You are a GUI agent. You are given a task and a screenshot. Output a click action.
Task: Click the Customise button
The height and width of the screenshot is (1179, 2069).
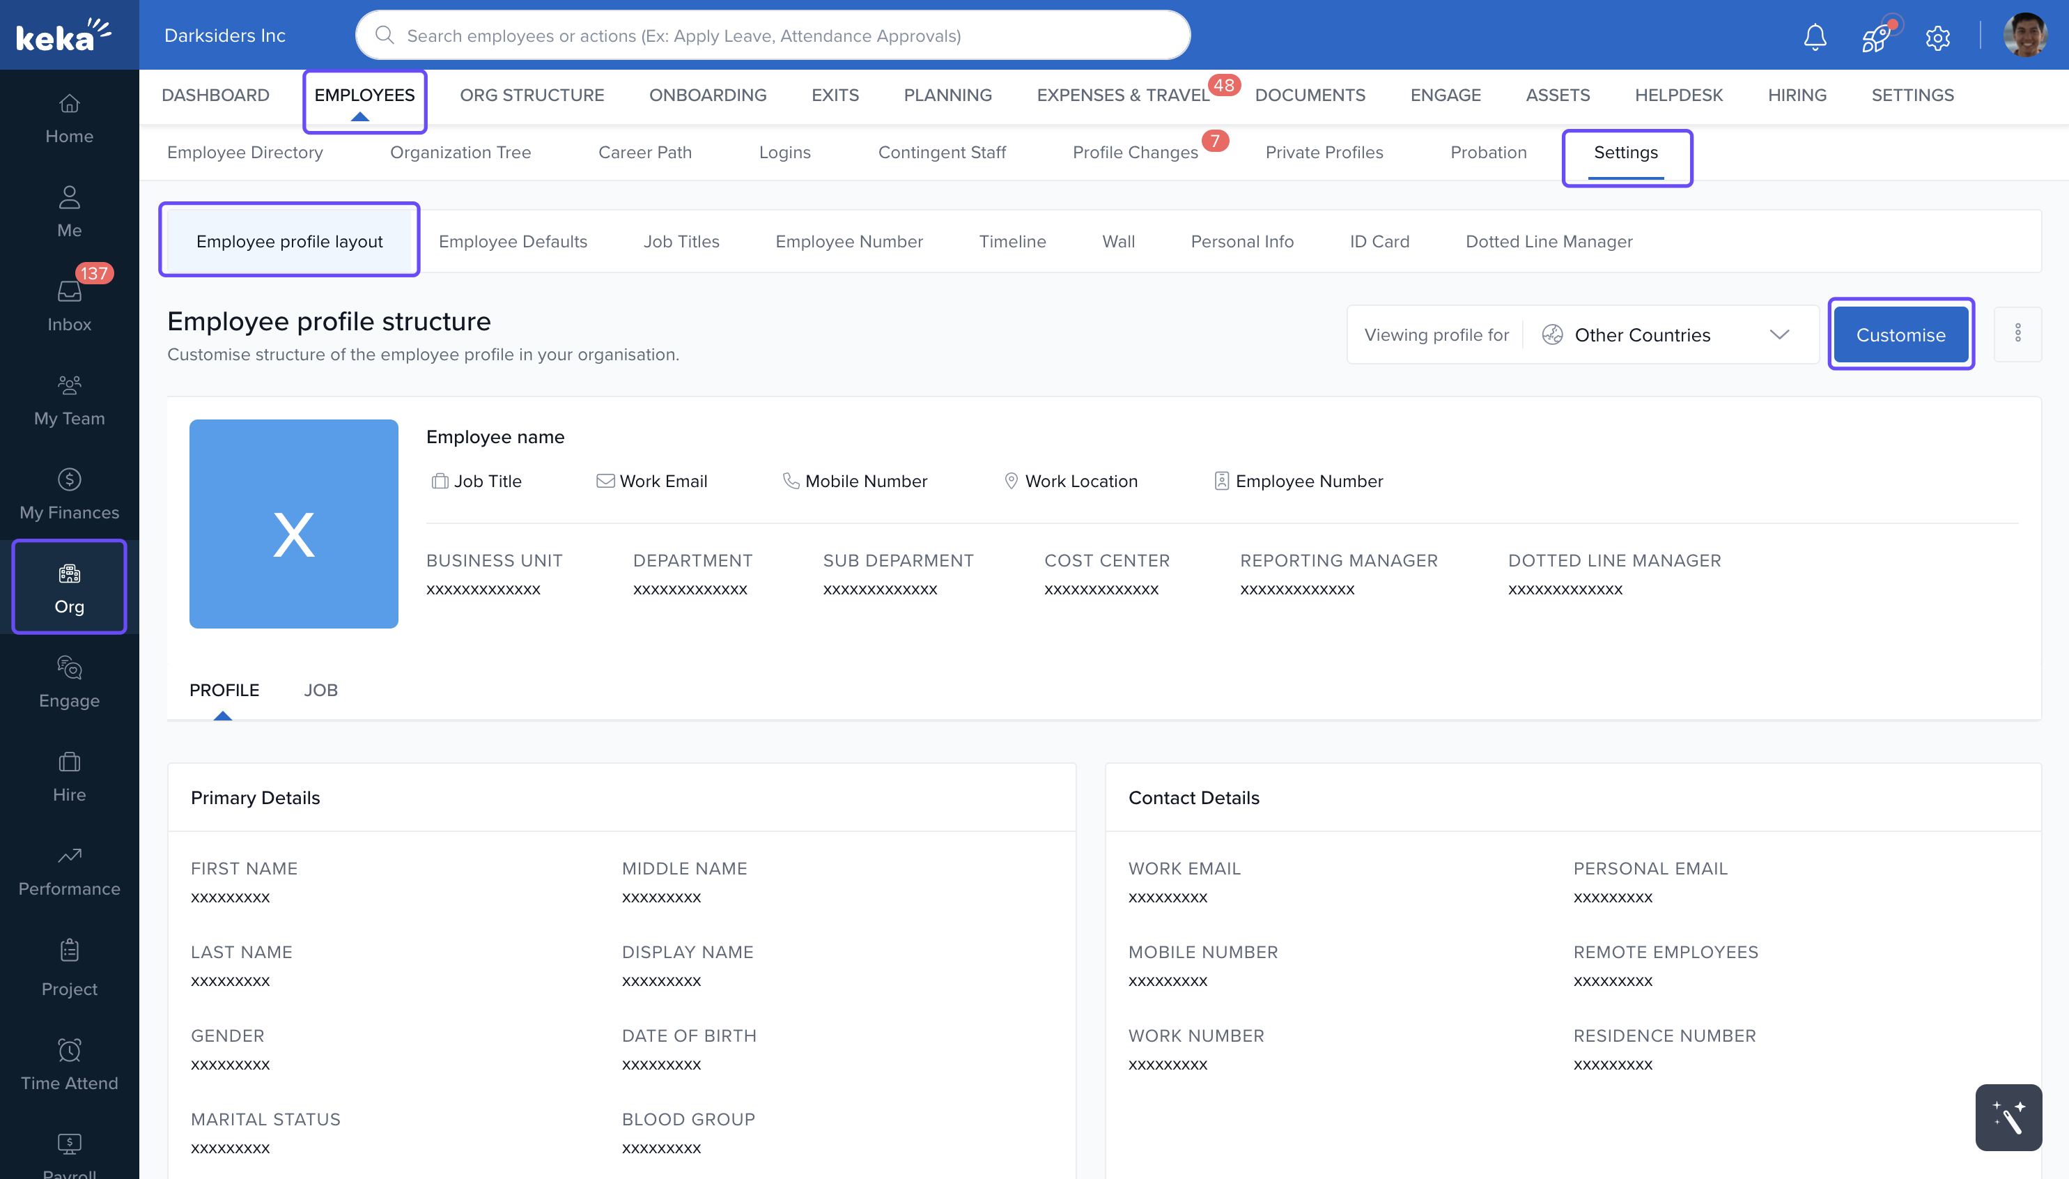tap(1900, 334)
